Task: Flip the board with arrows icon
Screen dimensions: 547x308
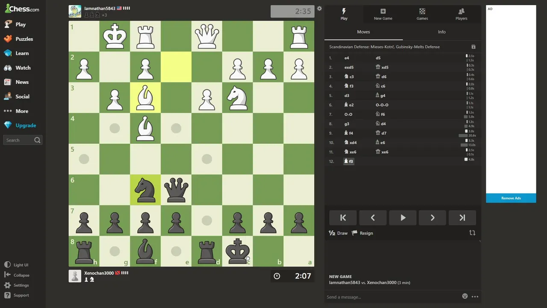Action: pyautogui.click(x=472, y=233)
